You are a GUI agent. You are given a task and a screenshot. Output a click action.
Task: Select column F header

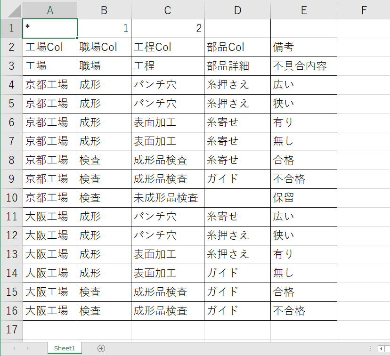363,10
